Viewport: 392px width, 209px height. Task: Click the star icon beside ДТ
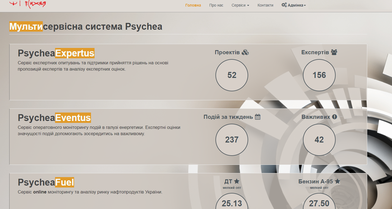237,181
